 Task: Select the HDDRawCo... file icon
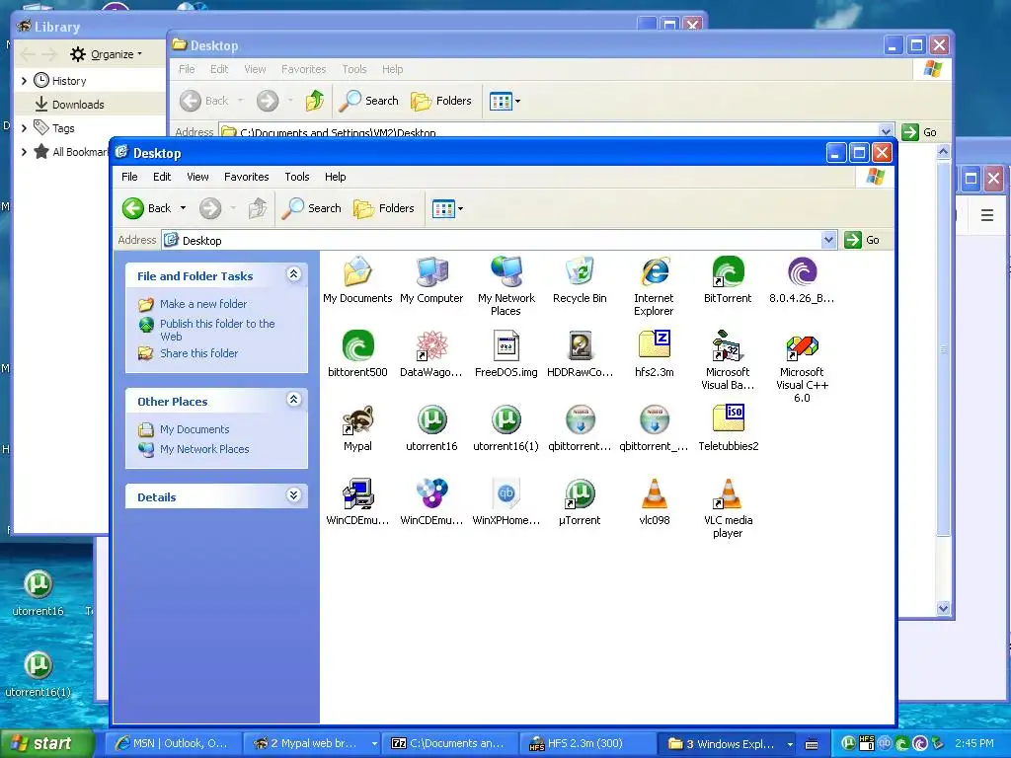coord(580,345)
